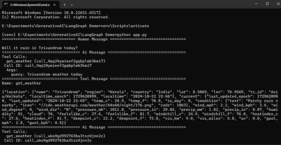This screenshot has height=145, width=281.
Task: Click the last 'Call ID: call_uko9gd992763ba3tsz4jnn2z' line
Action: 48,141
